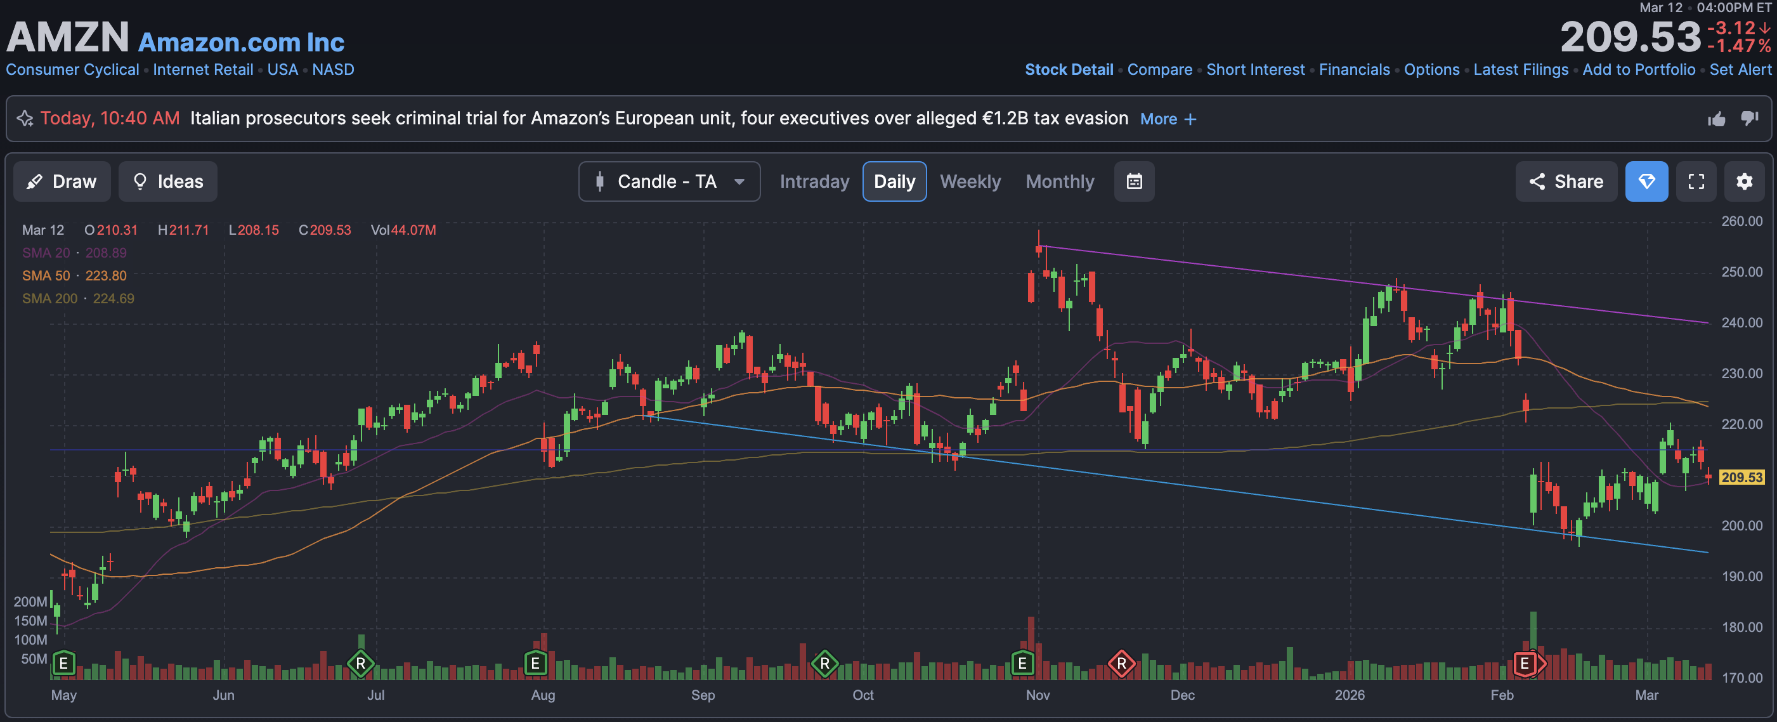Switch chart to Weekly timeframe

click(x=970, y=181)
